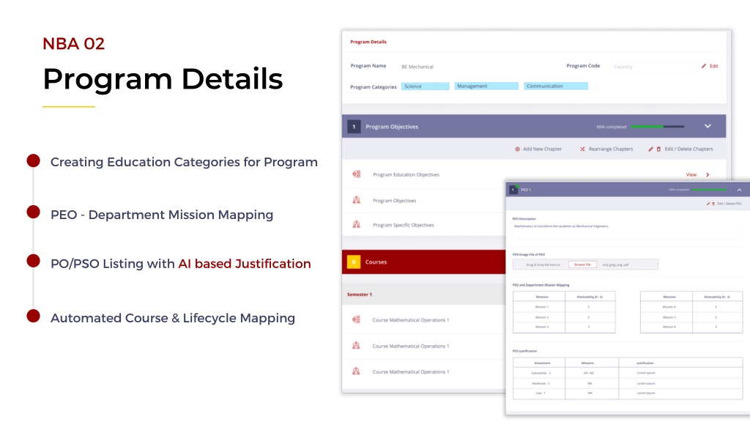Click Add New Chapter
Screen dimensions: 750x422
coord(543,149)
